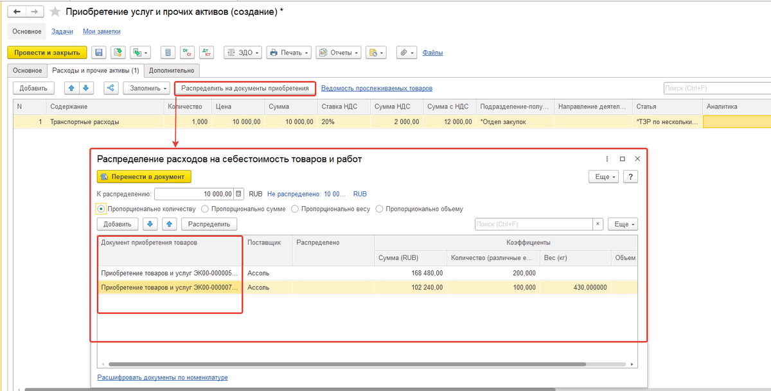Open Расшифровать документы по номенклатуре link
Viewport: 771px width, 391px height.
pyautogui.click(x=163, y=378)
